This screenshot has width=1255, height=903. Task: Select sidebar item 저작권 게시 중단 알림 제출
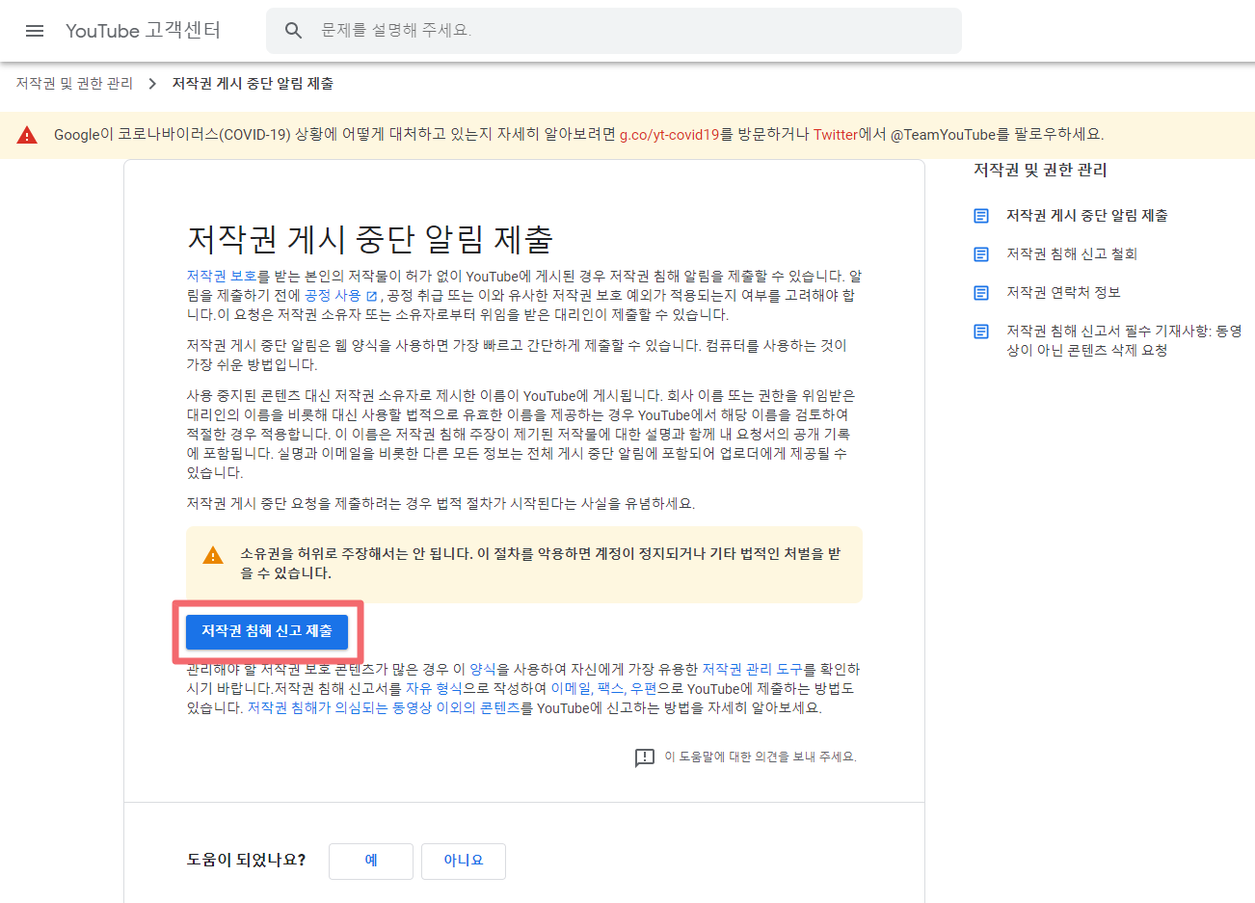point(1087,216)
